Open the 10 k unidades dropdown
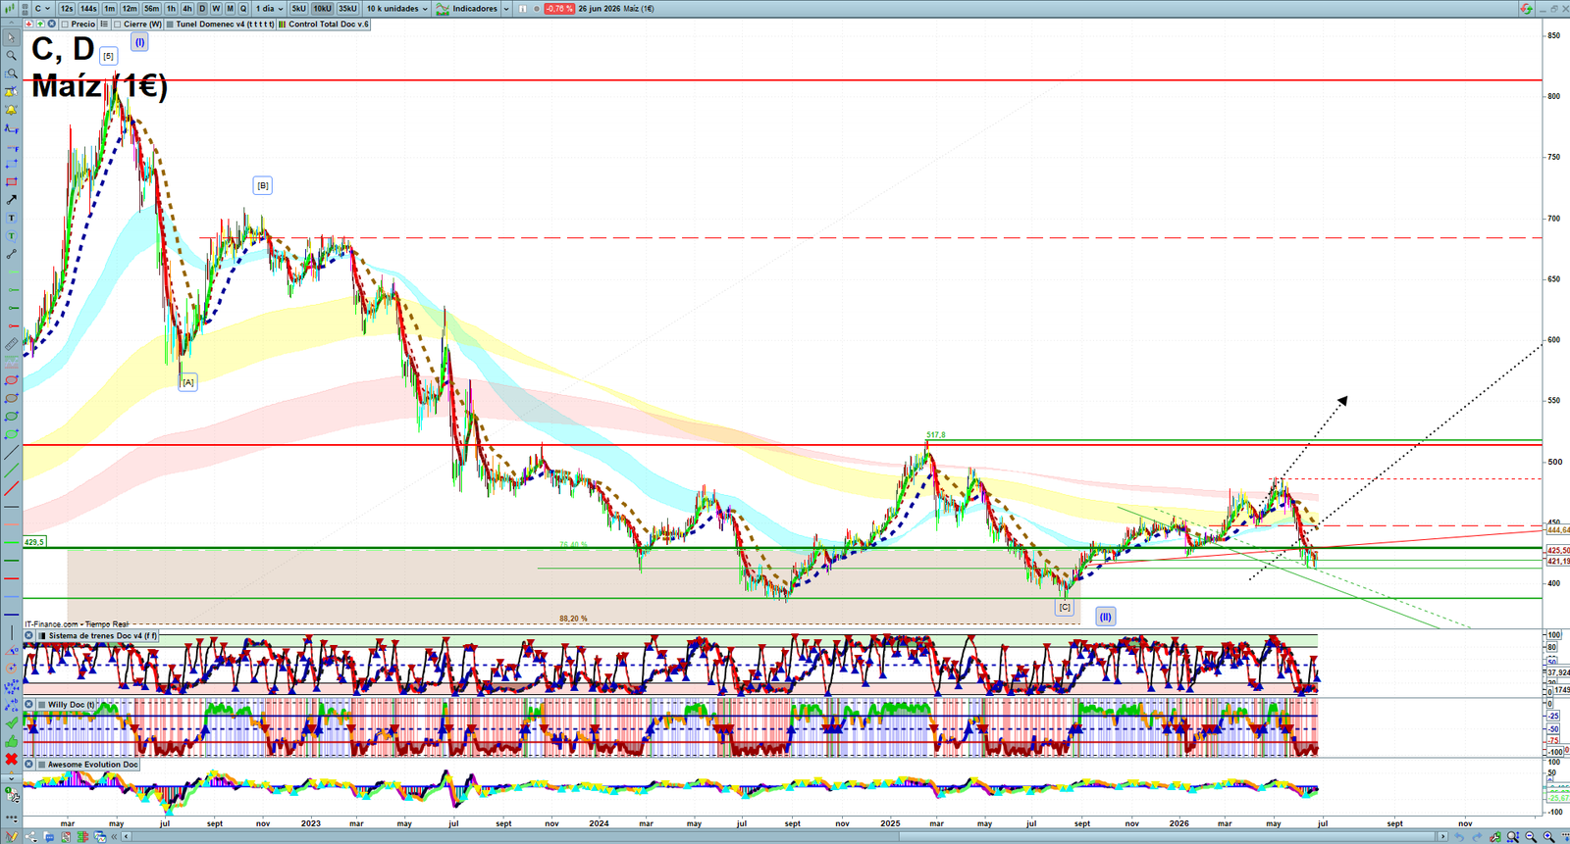 (397, 8)
